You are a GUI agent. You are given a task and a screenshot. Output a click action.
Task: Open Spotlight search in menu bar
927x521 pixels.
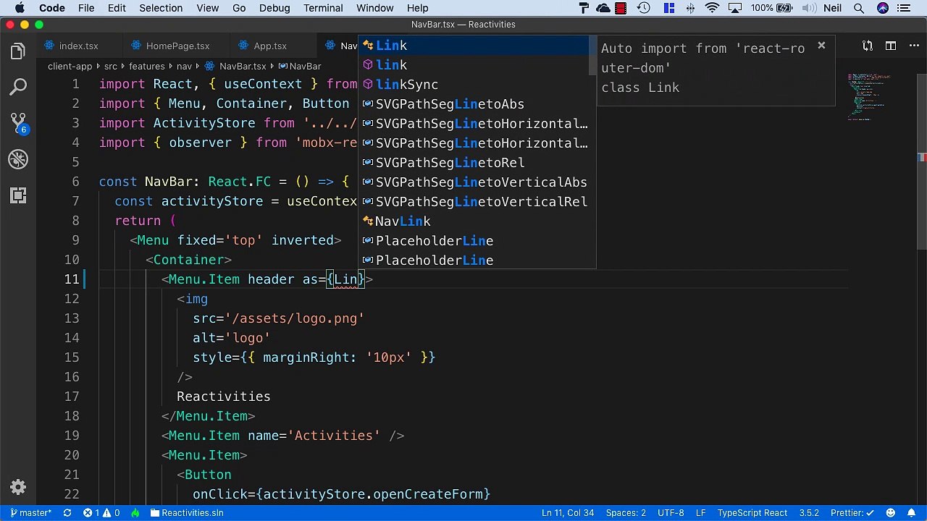pyautogui.click(x=859, y=8)
